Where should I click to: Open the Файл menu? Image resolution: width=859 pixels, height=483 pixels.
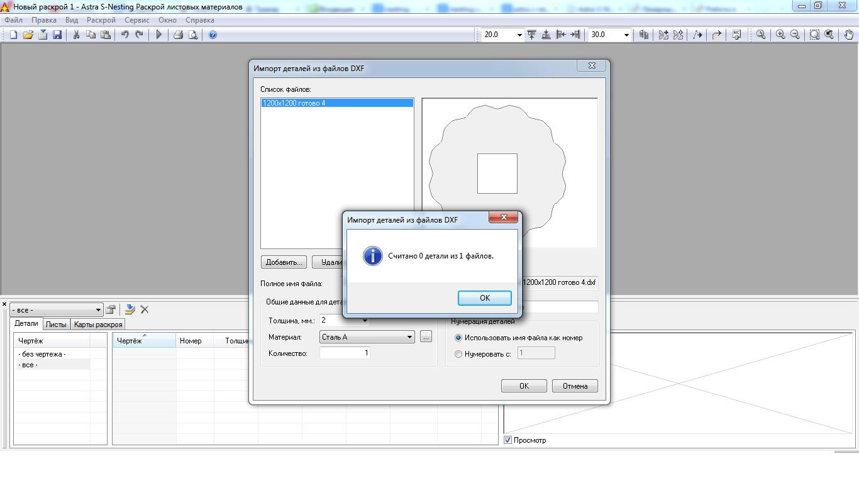coord(13,20)
